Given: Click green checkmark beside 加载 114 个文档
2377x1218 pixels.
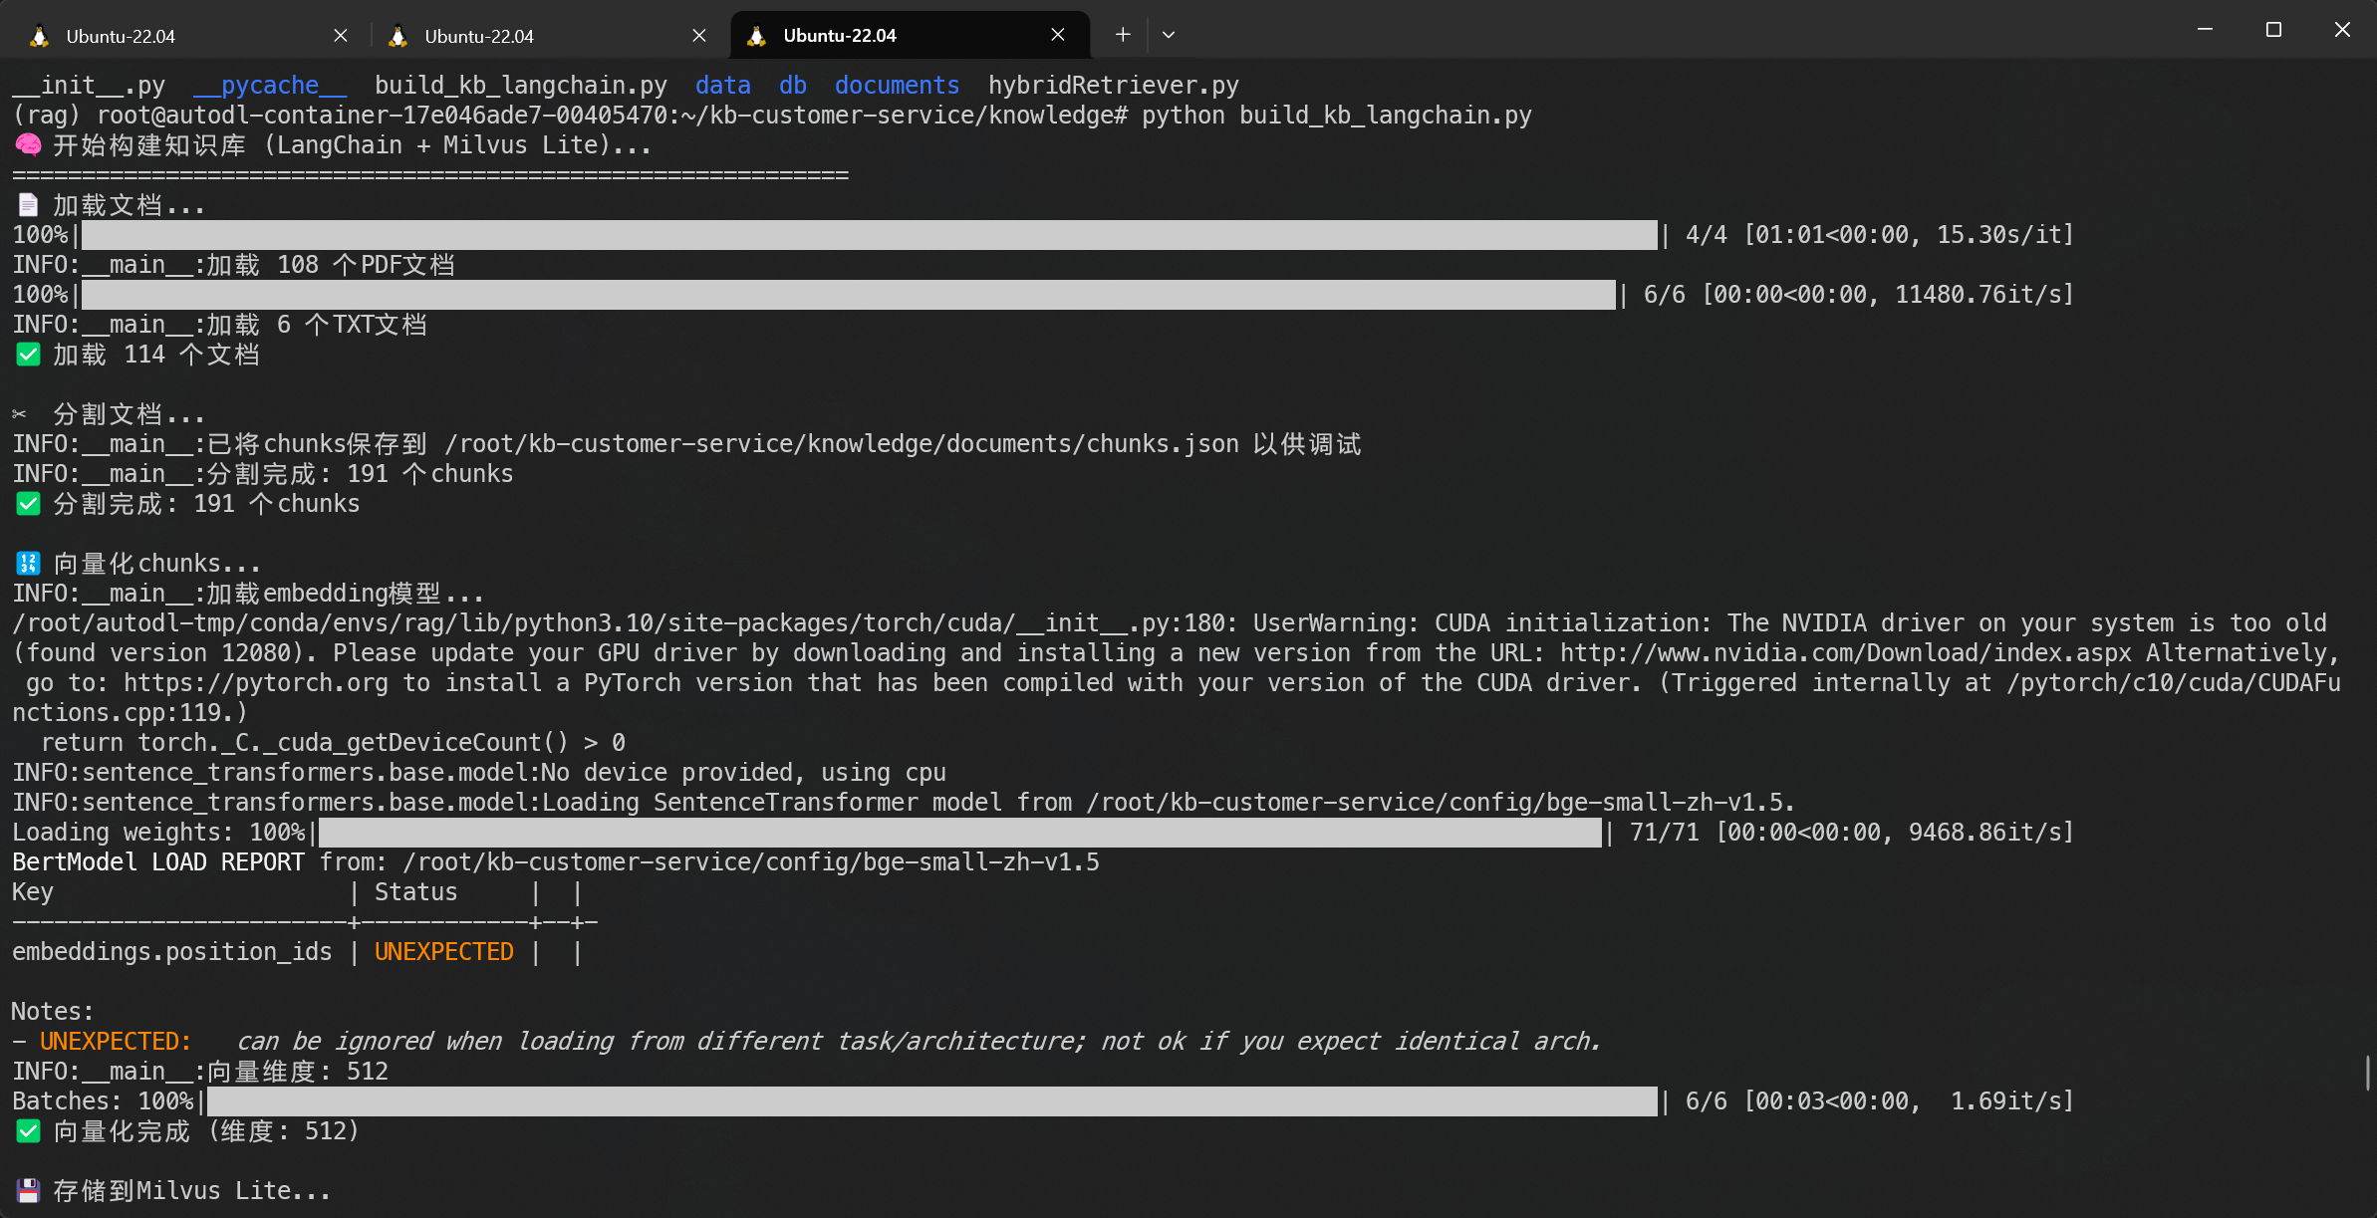Looking at the screenshot, I should (x=28, y=355).
